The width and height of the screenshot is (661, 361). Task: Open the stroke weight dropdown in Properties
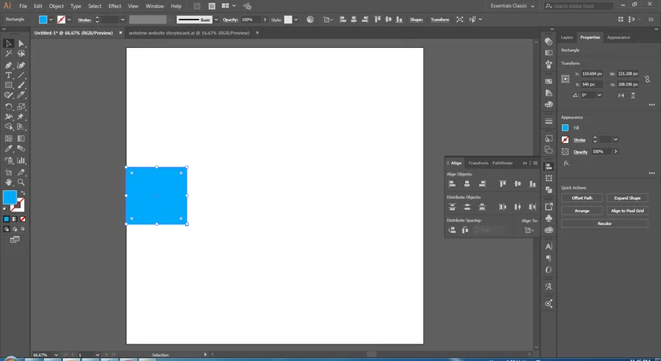click(x=615, y=140)
